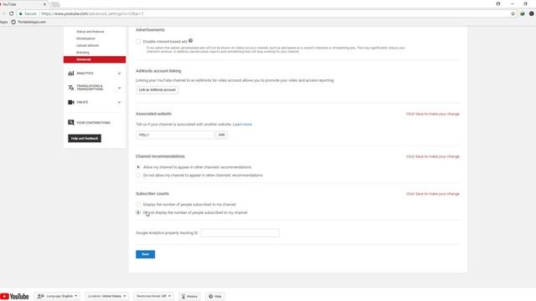This screenshot has height=301, width=536.
Task: Open help tooltip for interest-based ads
Action: coord(190,41)
